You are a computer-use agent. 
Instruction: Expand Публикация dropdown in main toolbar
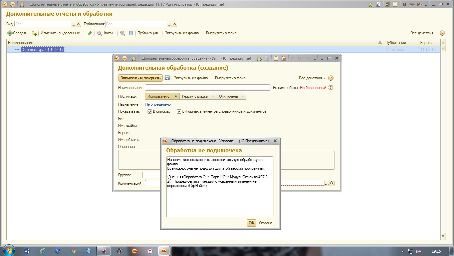pyautogui.click(x=149, y=33)
